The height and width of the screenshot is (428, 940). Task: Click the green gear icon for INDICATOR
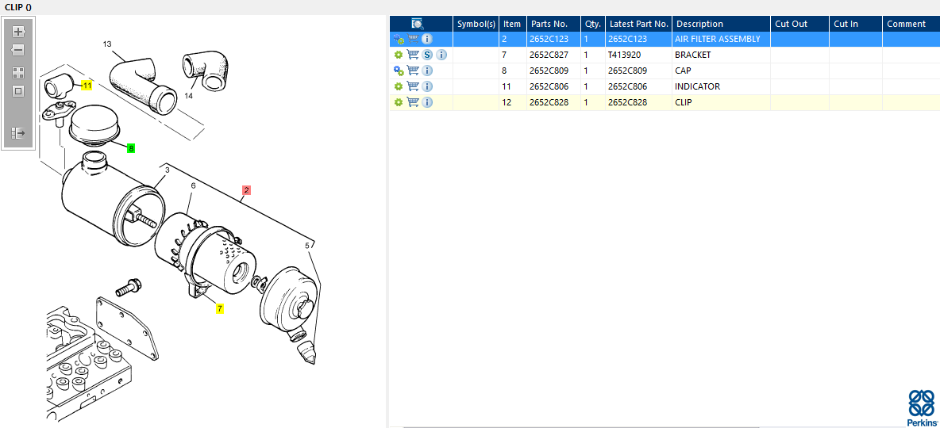point(398,86)
